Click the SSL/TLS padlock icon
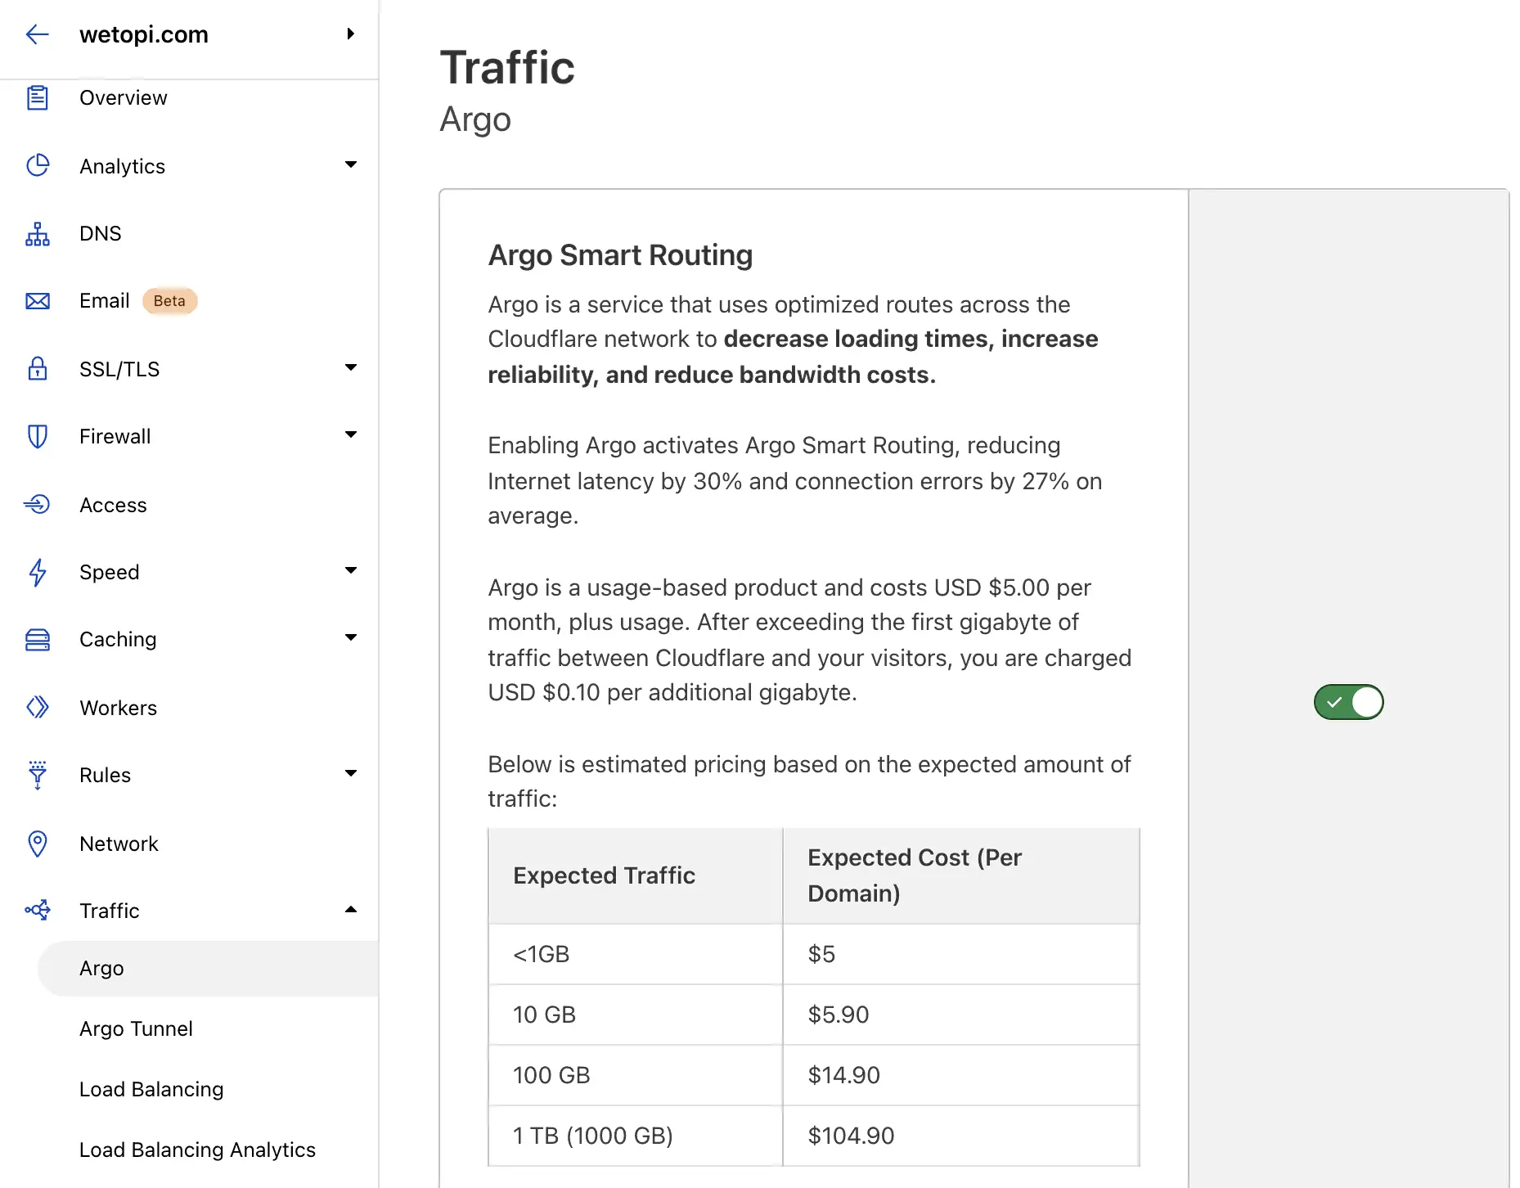 [38, 368]
